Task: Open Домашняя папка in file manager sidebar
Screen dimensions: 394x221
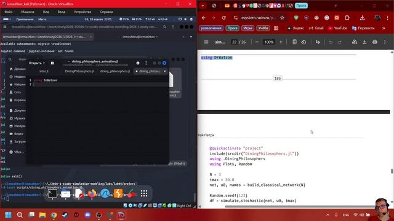Action: click(17, 69)
